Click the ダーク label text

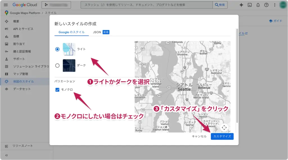(x=81, y=66)
